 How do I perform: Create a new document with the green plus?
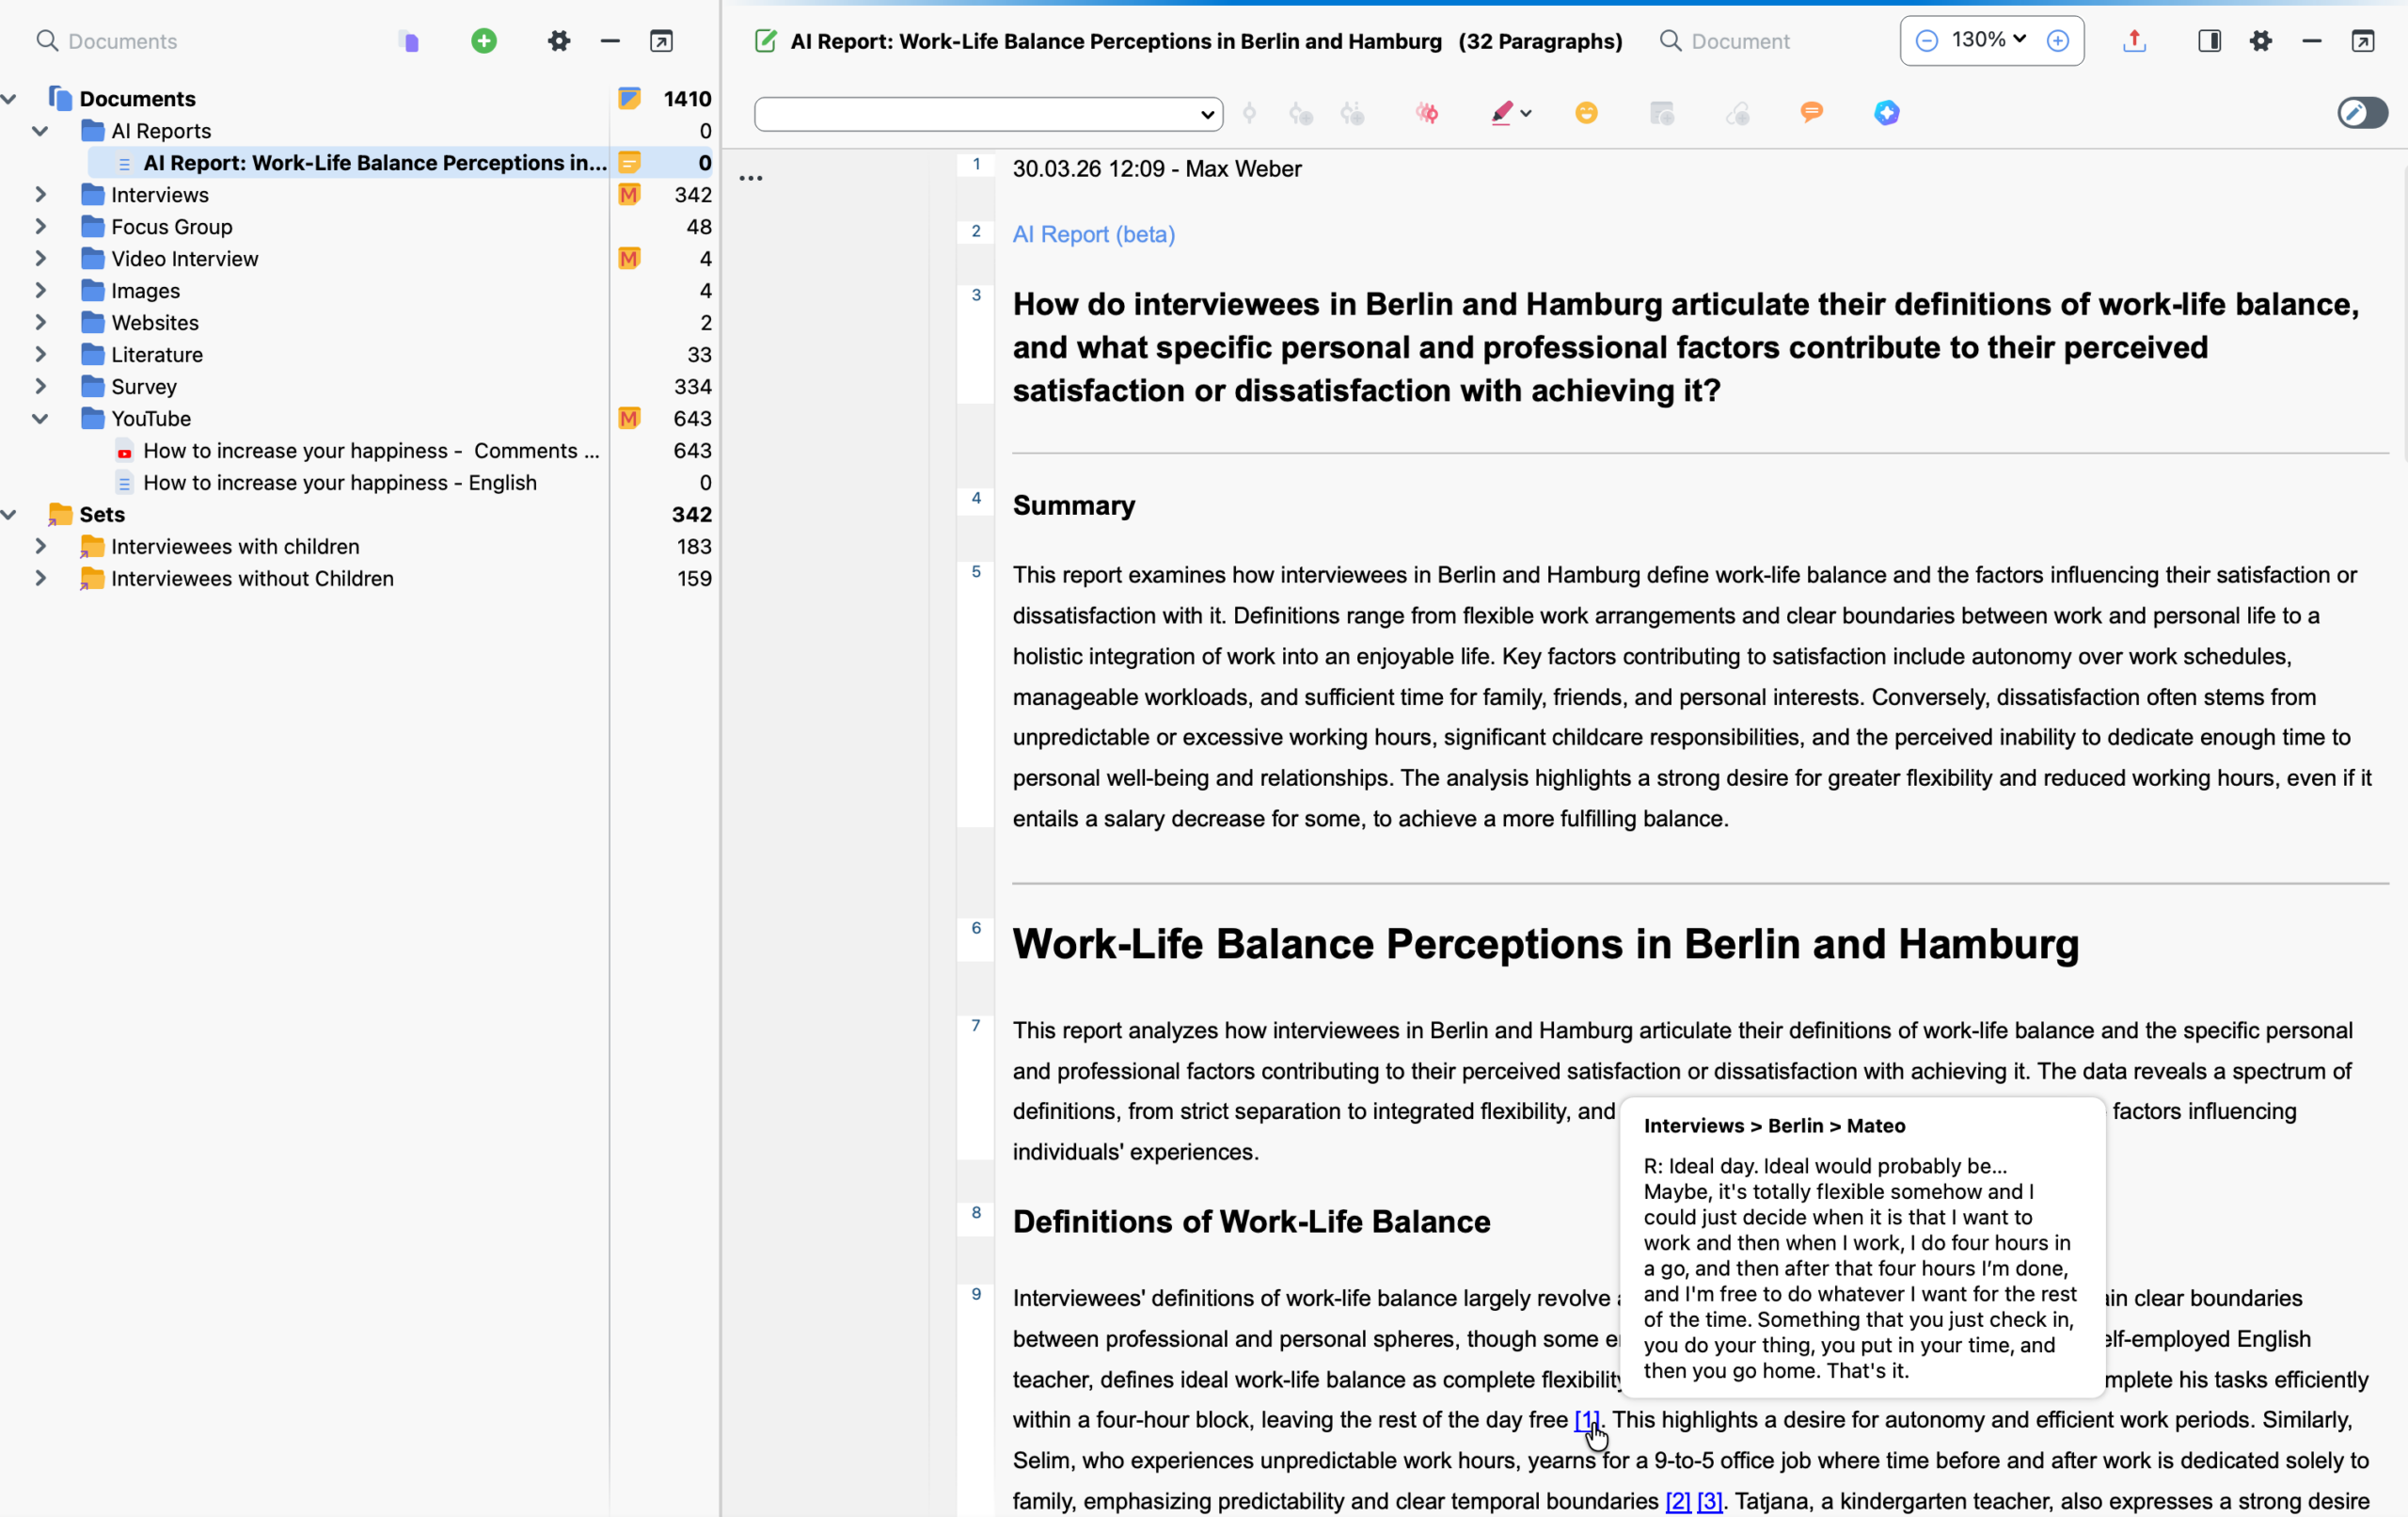(x=483, y=41)
